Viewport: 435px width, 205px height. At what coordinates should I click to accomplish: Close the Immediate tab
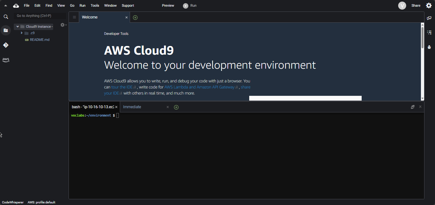(168, 107)
